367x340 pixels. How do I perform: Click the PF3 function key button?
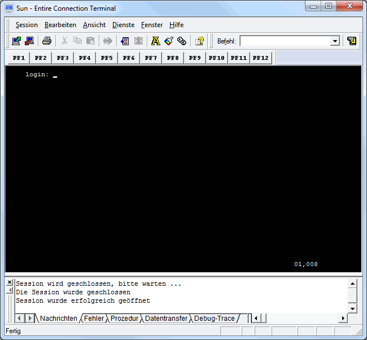(x=63, y=58)
